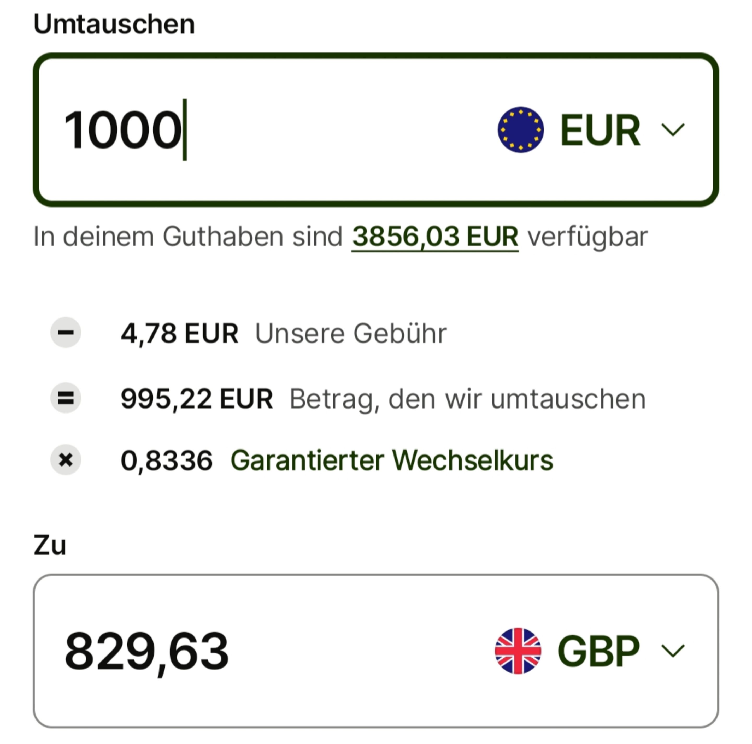Click the 4,78 EUR fee amount

click(x=179, y=333)
